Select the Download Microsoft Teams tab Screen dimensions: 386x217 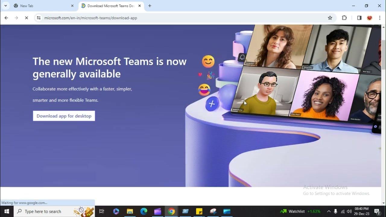111,6
